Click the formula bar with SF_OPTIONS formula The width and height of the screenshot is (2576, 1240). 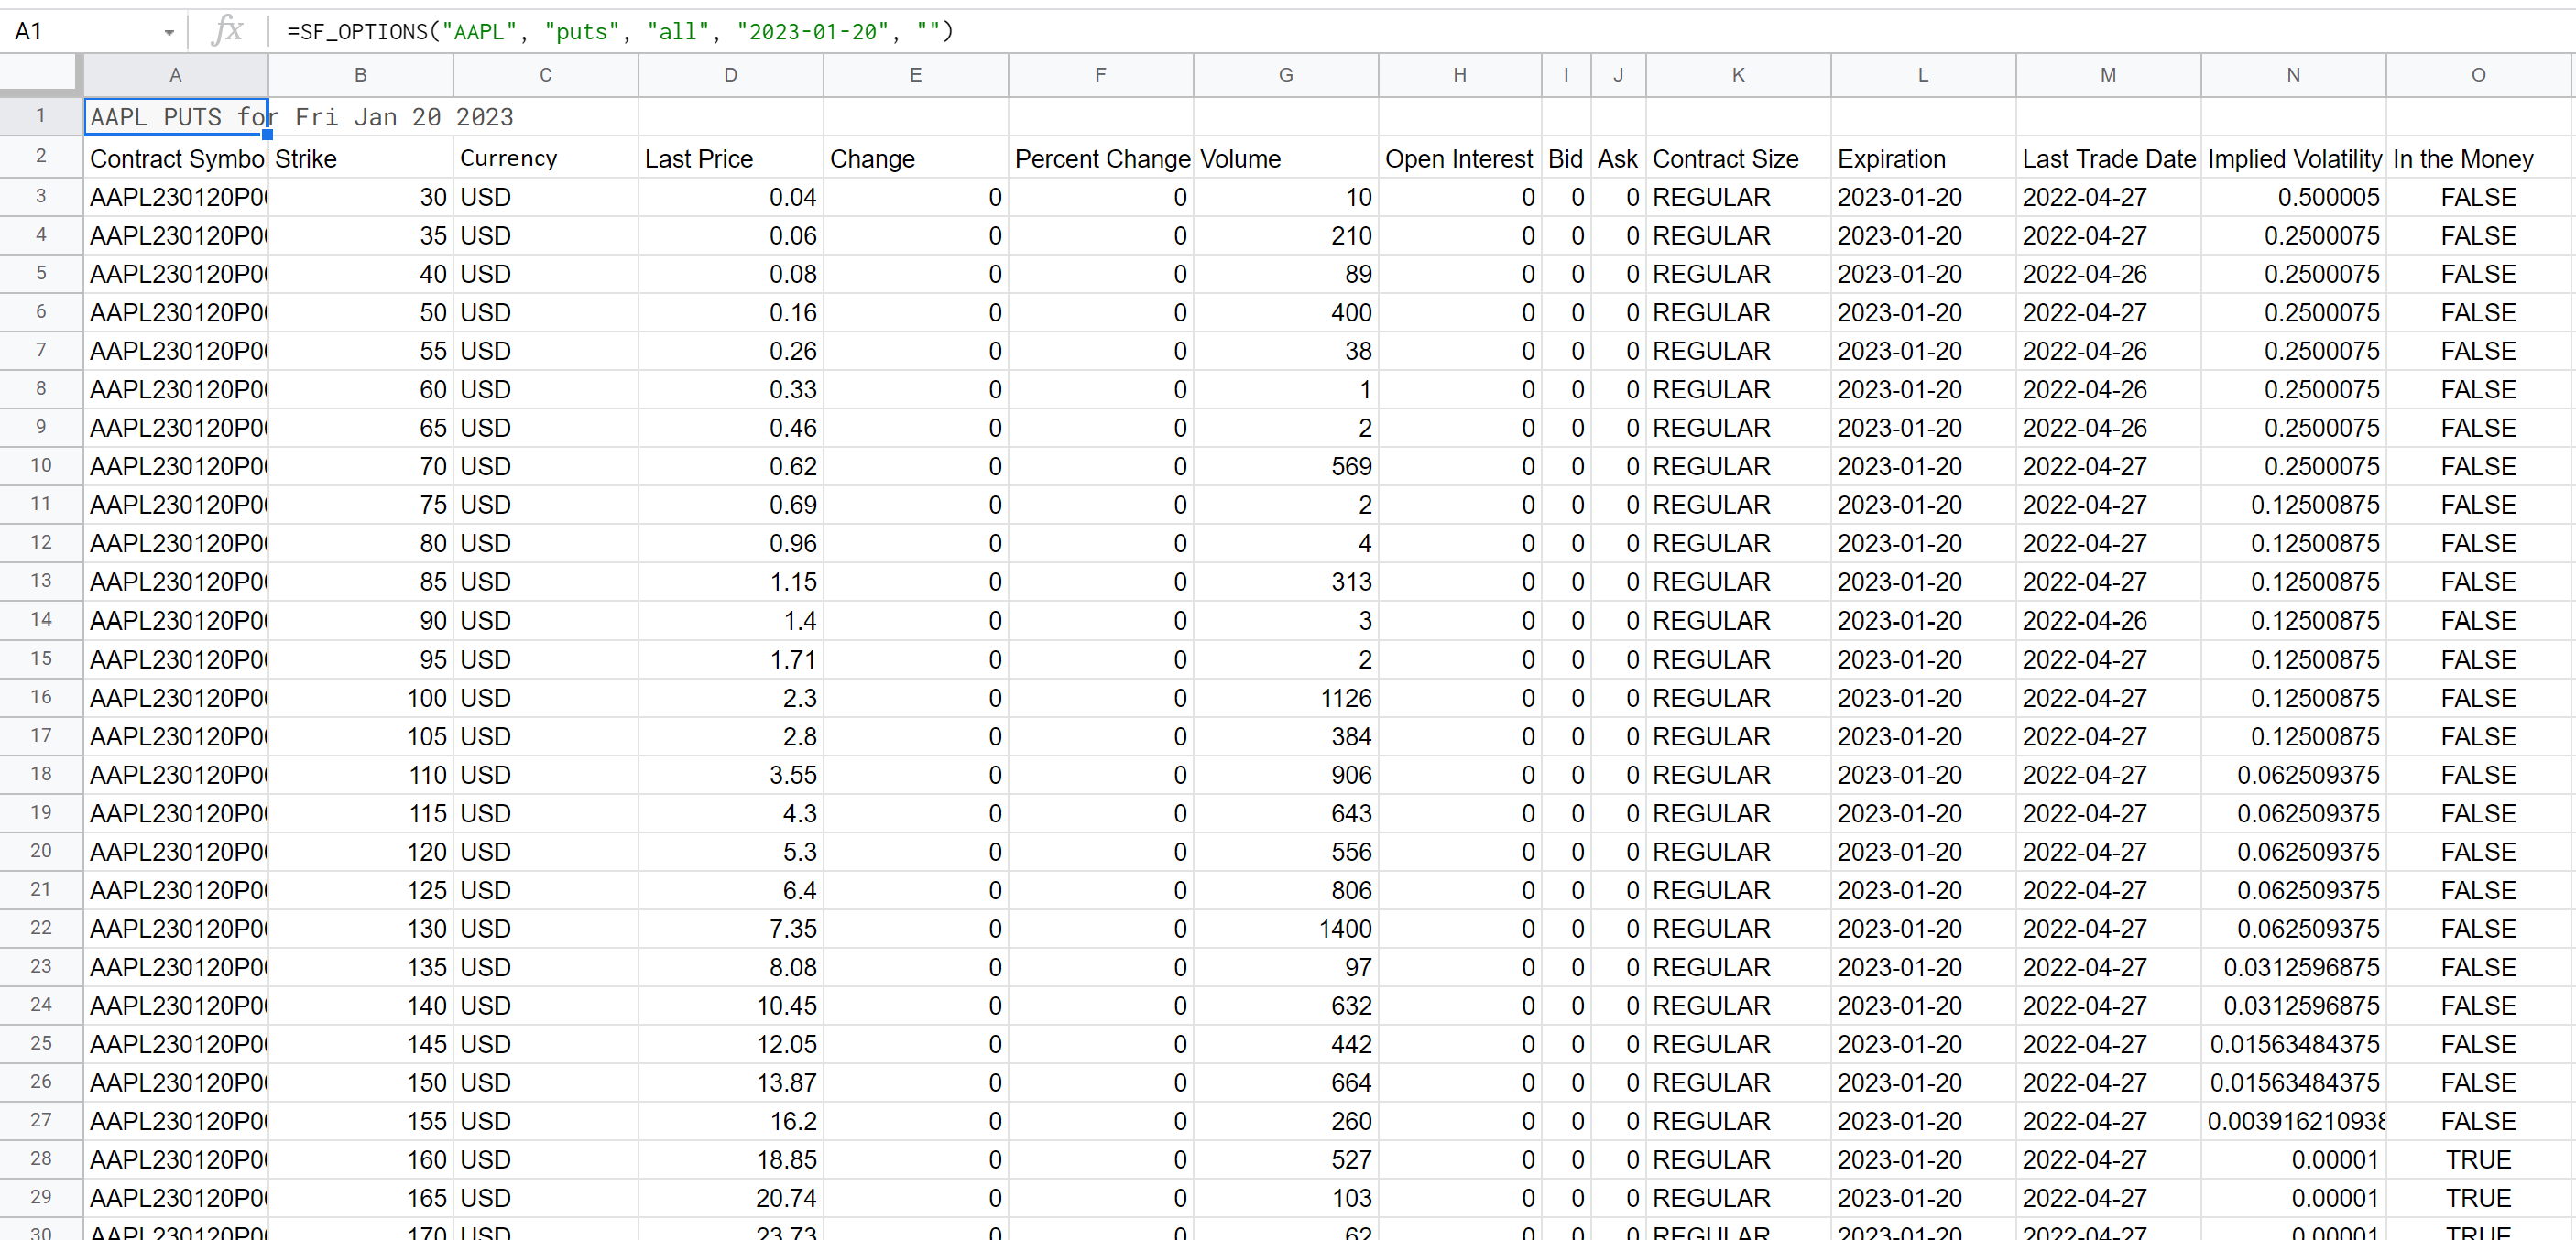click(1420, 31)
